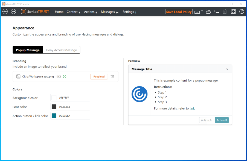Click the #333333 font color field

[x=70, y=107]
